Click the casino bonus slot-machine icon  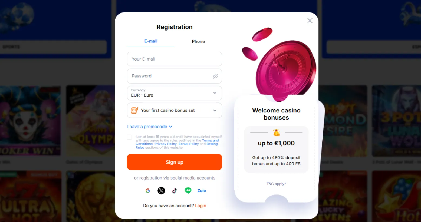pos(134,110)
